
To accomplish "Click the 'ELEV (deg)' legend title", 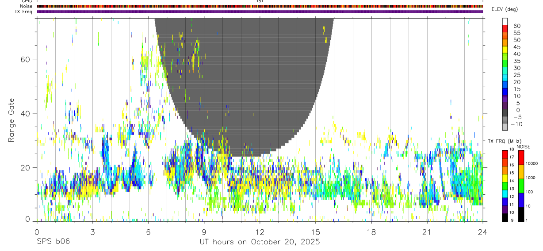I will 505,9.
